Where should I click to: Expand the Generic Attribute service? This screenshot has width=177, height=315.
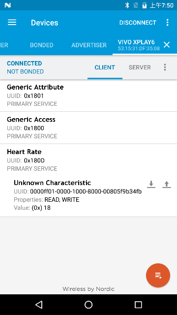click(x=88, y=95)
